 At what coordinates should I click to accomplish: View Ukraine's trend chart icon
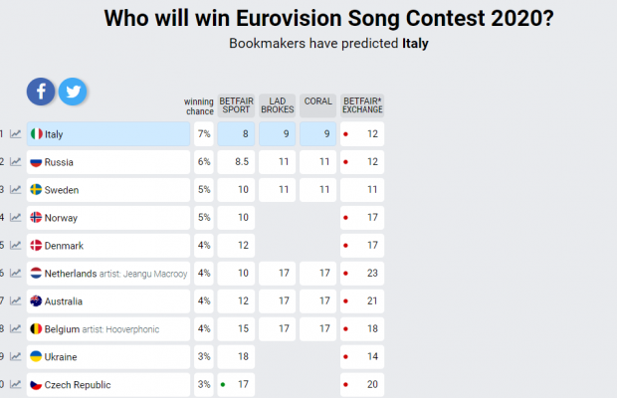15,356
